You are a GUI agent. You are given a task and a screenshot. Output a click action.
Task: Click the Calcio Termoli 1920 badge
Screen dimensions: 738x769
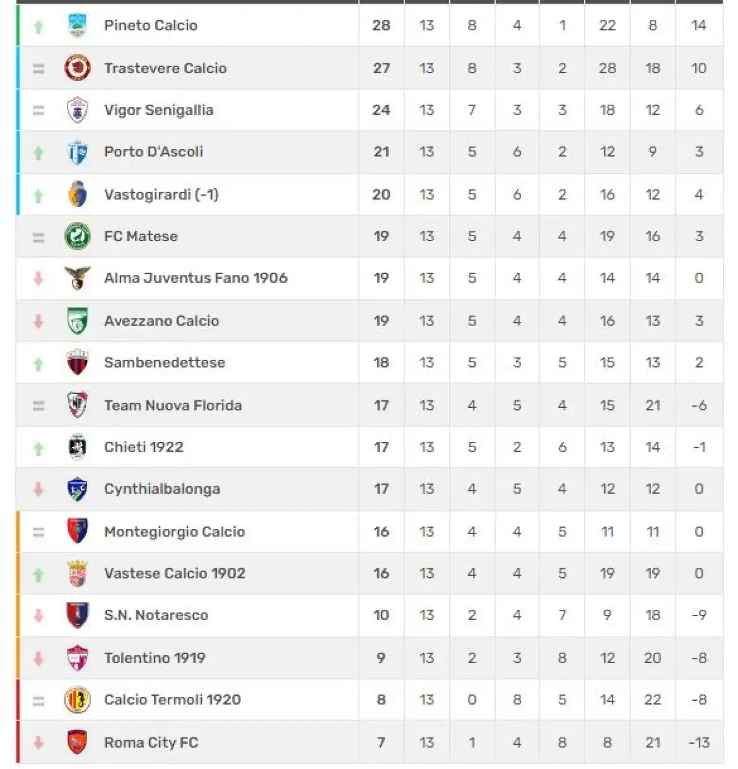(x=77, y=700)
